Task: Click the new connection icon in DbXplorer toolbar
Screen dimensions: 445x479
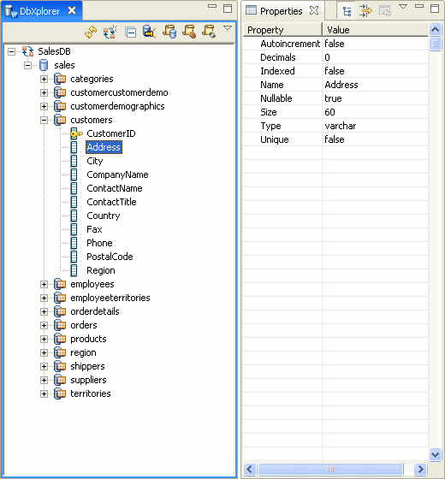Action: point(110,32)
